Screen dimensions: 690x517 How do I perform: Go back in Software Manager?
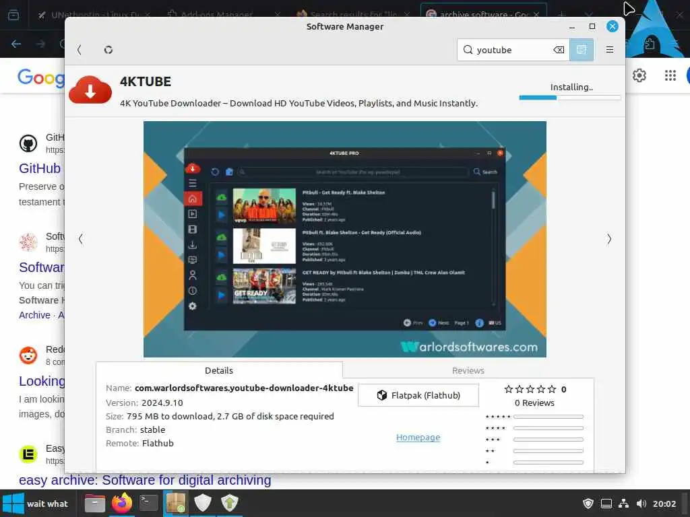pyautogui.click(x=80, y=50)
